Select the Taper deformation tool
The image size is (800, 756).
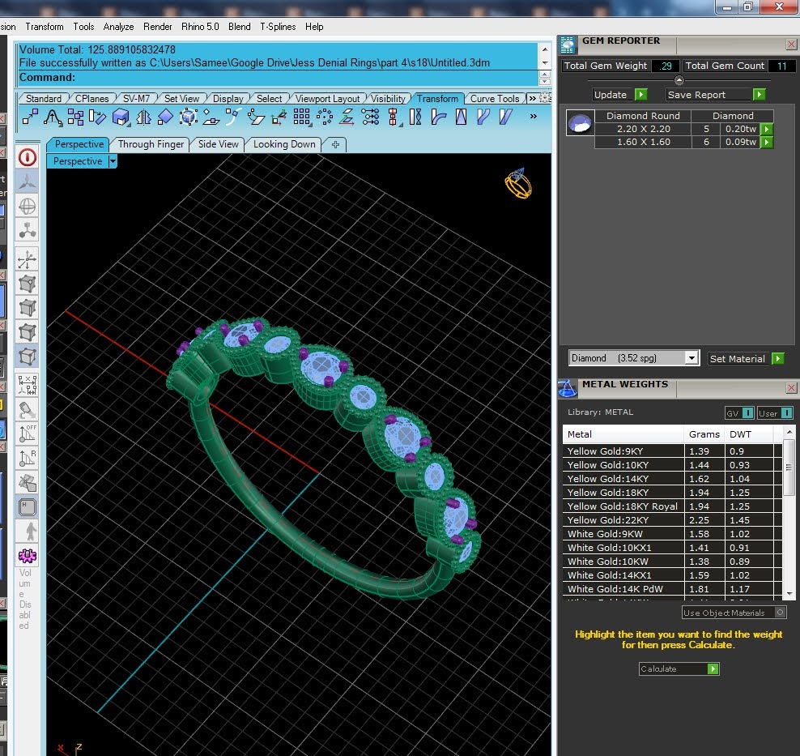(x=461, y=117)
